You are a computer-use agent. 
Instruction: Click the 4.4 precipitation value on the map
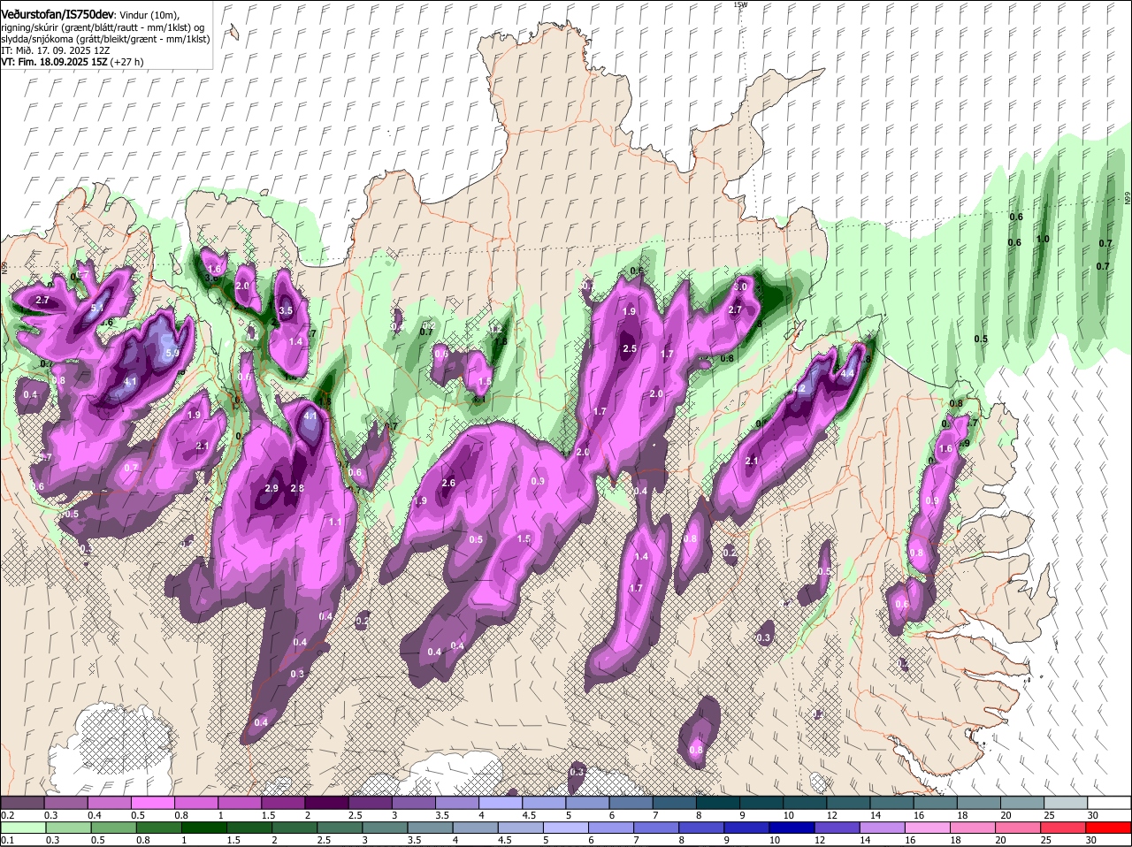pyautogui.click(x=847, y=374)
